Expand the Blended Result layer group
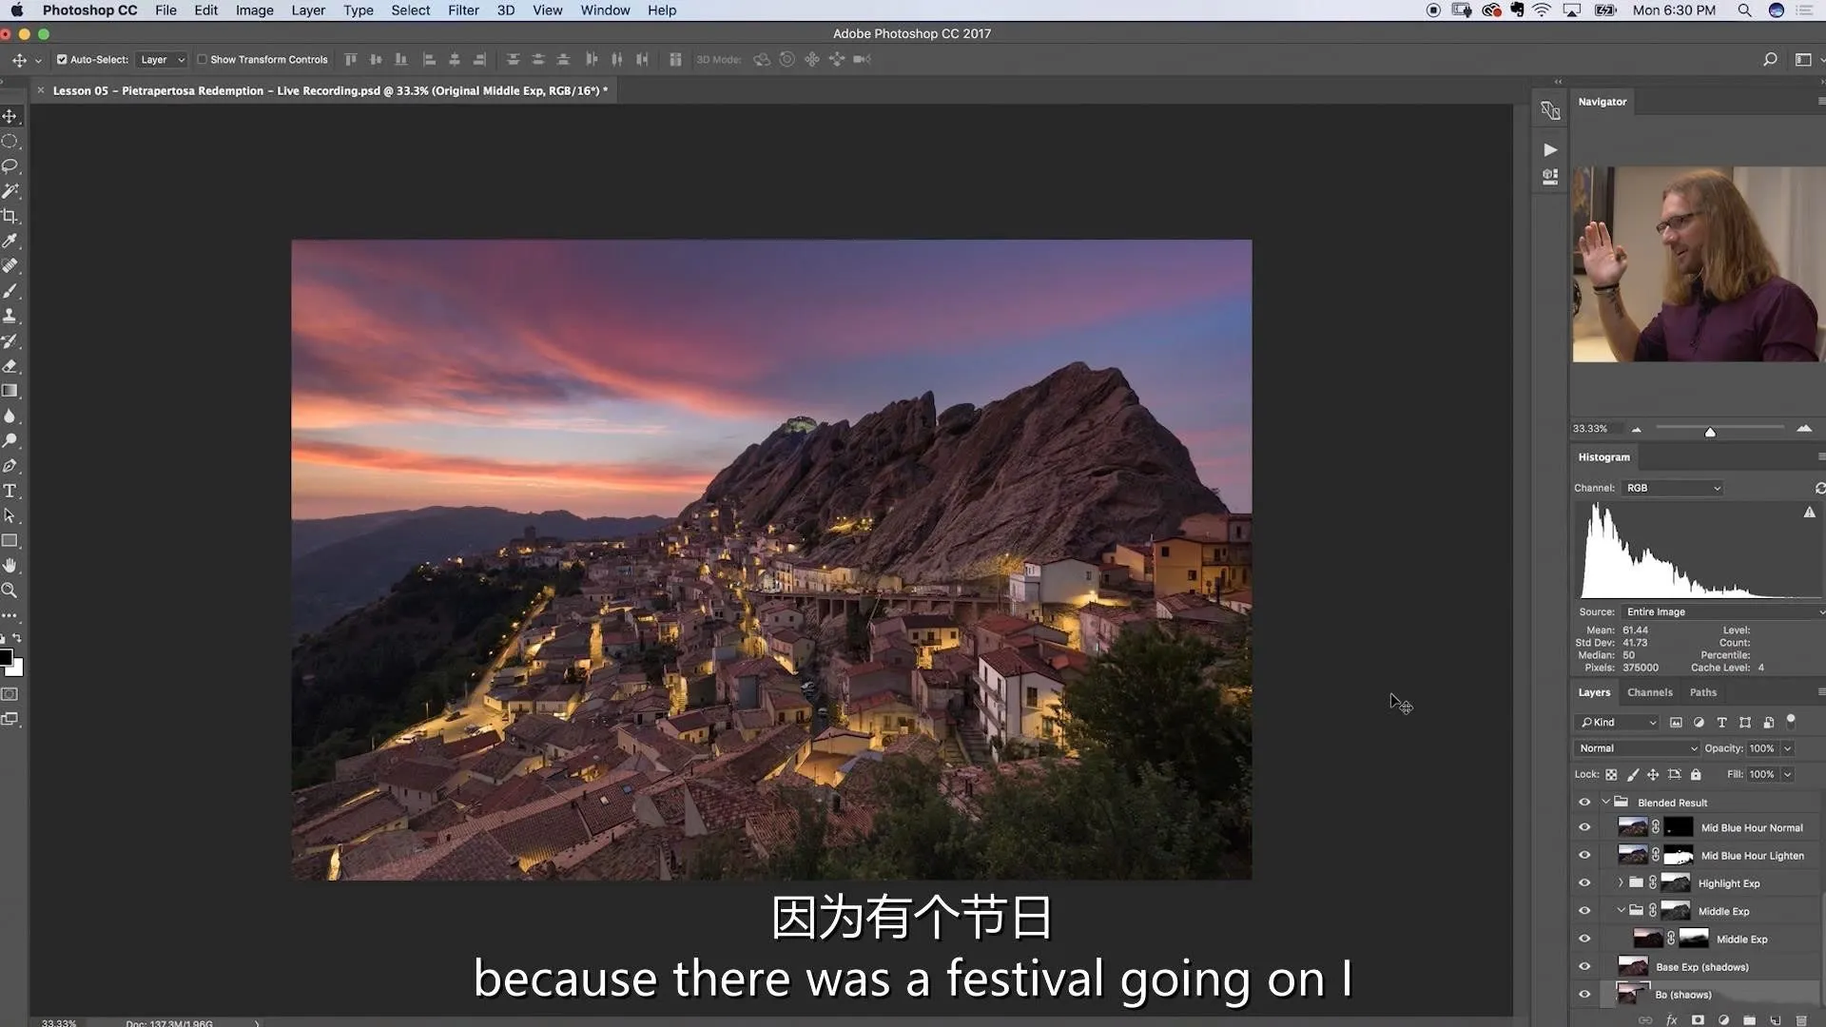This screenshot has width=1826, height=1027. pos(1603,802)
